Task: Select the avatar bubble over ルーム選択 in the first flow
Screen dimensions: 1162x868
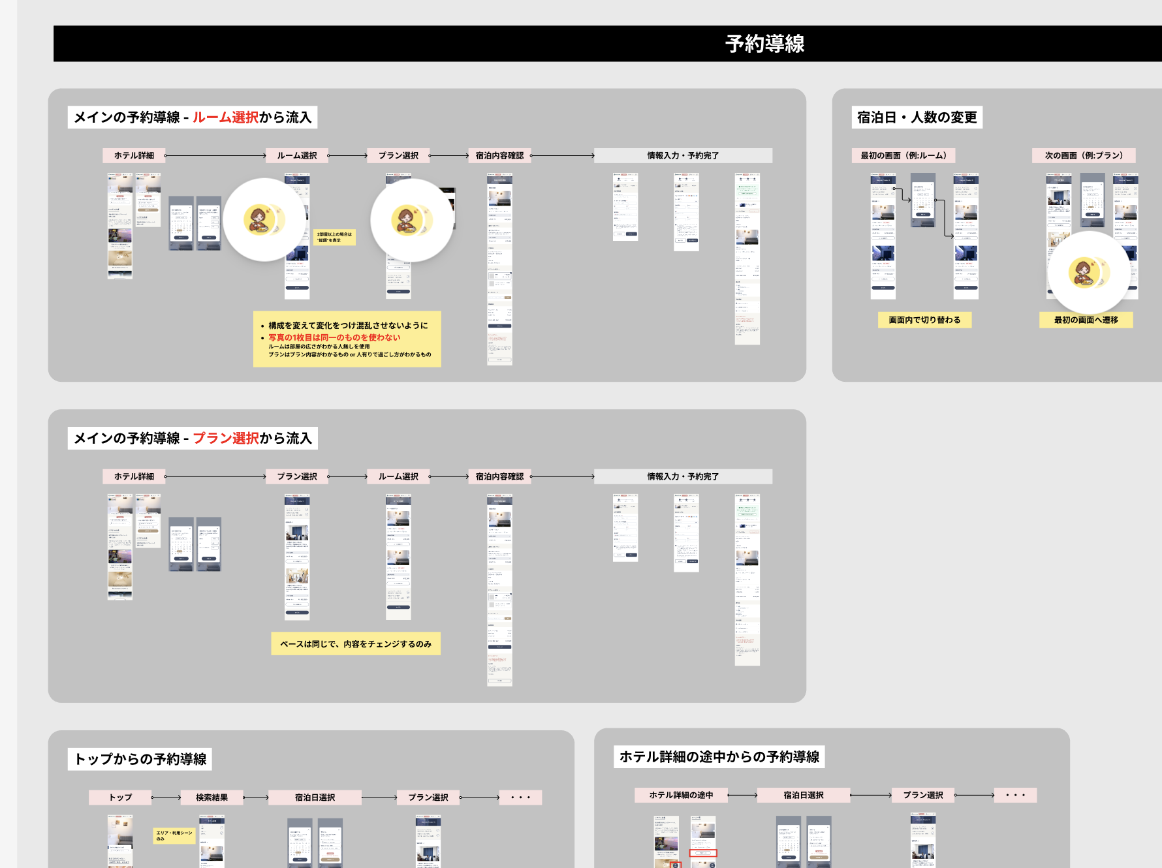Action: click(x=264, y=220)
